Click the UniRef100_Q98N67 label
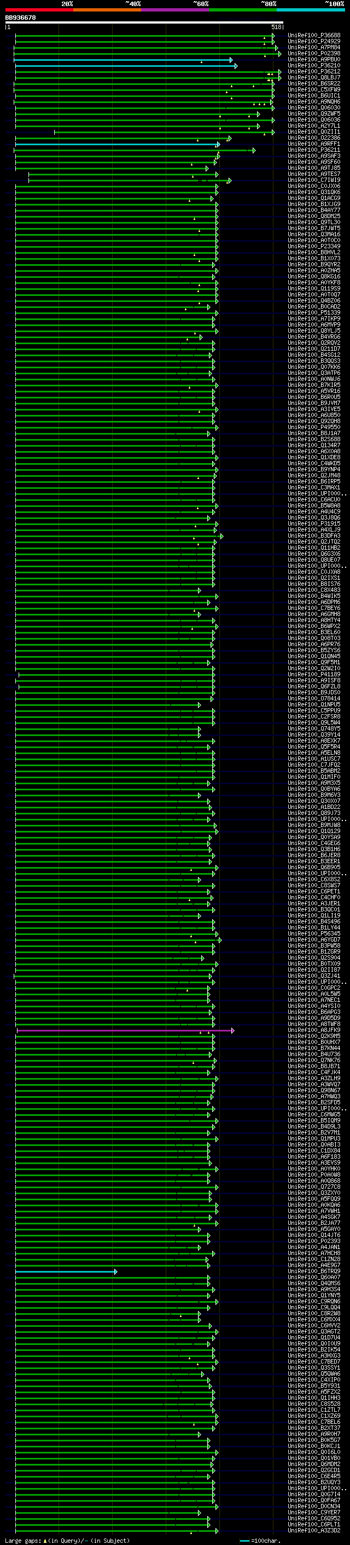350x1545 pixels. [314, 1090]
